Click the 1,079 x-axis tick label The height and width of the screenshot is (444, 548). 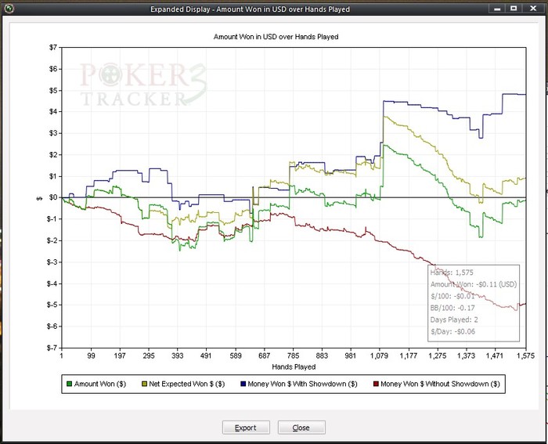pos(379,356)
